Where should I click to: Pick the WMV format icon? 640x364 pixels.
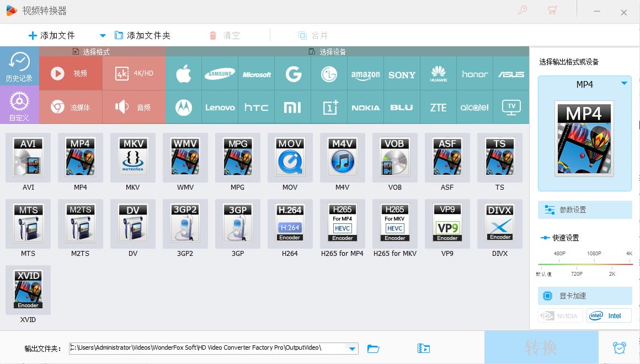[x=185, y=158]
